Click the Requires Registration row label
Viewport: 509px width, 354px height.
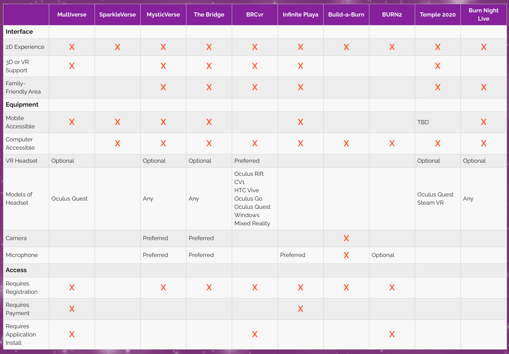pos(21,288)
